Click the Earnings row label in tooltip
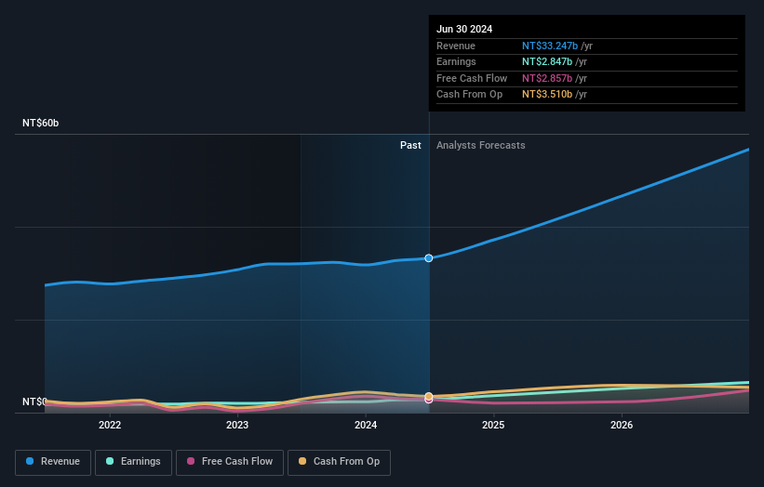Image resolution: width=764 pixels, height=487 pixels. pyautogui.click(x=456, y=61)
